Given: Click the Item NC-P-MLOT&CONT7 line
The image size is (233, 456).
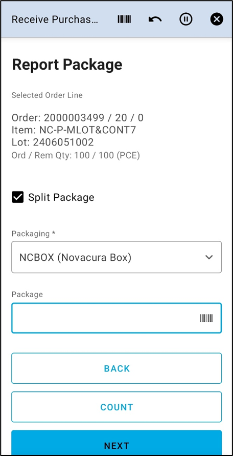Looking at the screenshot, I should 74,130.
